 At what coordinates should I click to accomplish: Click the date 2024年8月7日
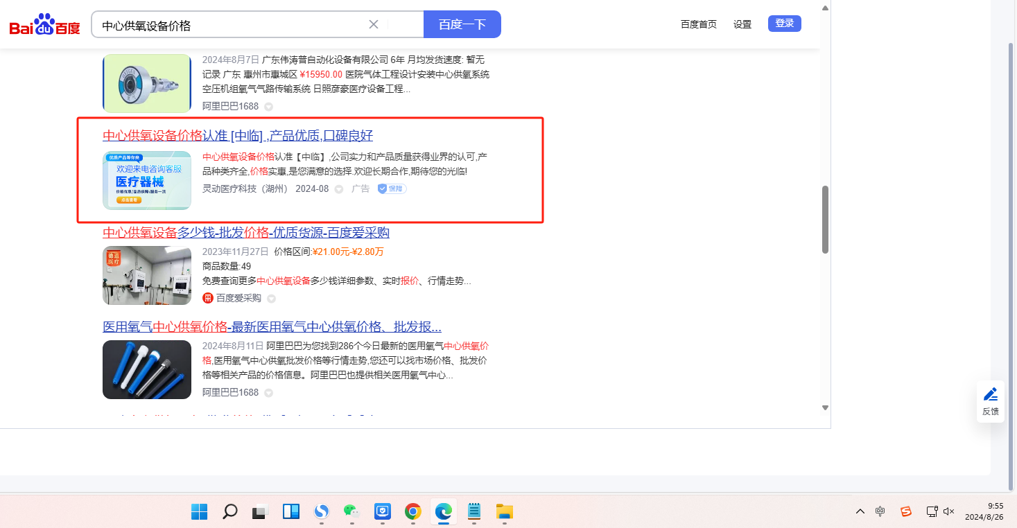click(231, 60)
